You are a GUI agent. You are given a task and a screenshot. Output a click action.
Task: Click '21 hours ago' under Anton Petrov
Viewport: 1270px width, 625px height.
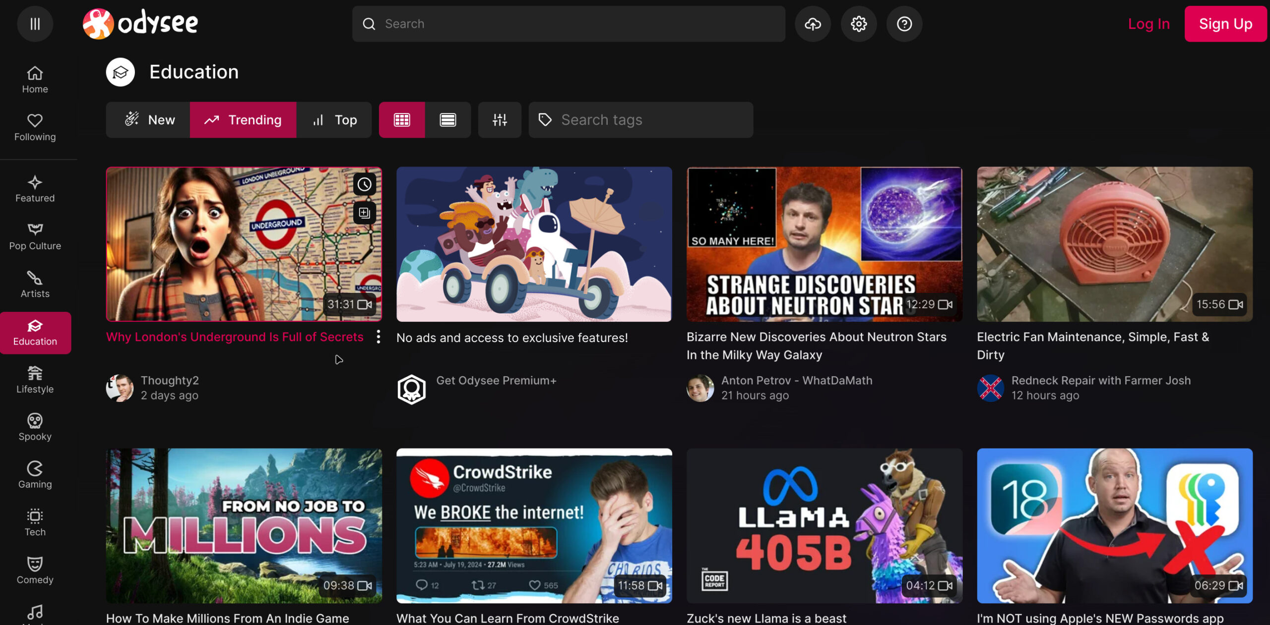755,396
